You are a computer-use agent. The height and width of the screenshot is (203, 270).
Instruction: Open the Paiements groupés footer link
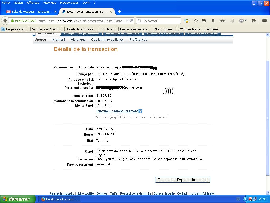[62, 194]
